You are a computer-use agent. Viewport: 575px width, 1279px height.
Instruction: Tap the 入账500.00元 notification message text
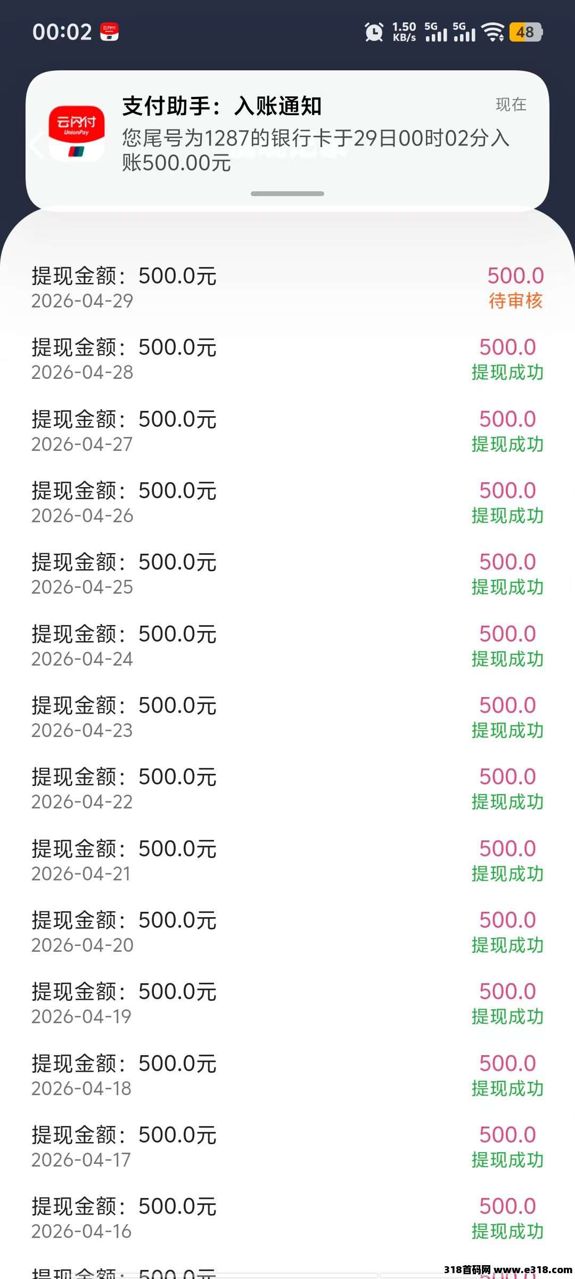[x=315, y=150]
